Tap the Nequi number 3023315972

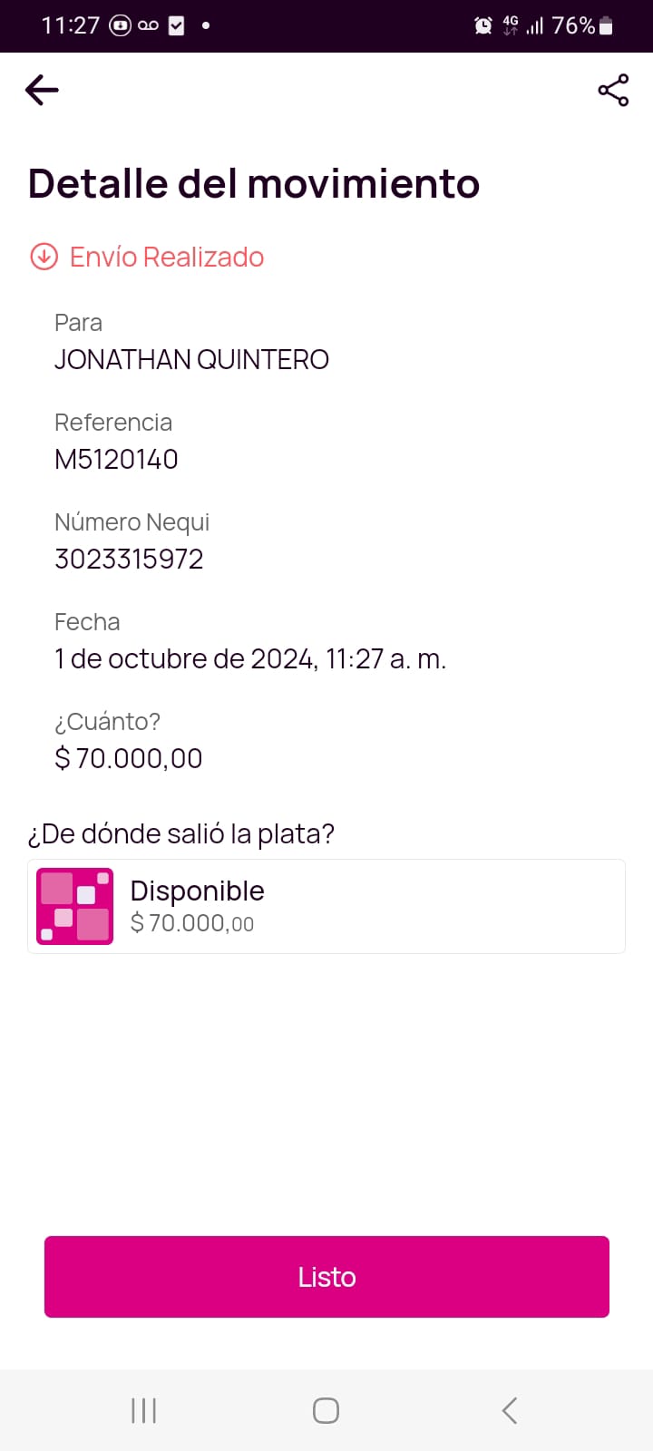coord(129,559)
